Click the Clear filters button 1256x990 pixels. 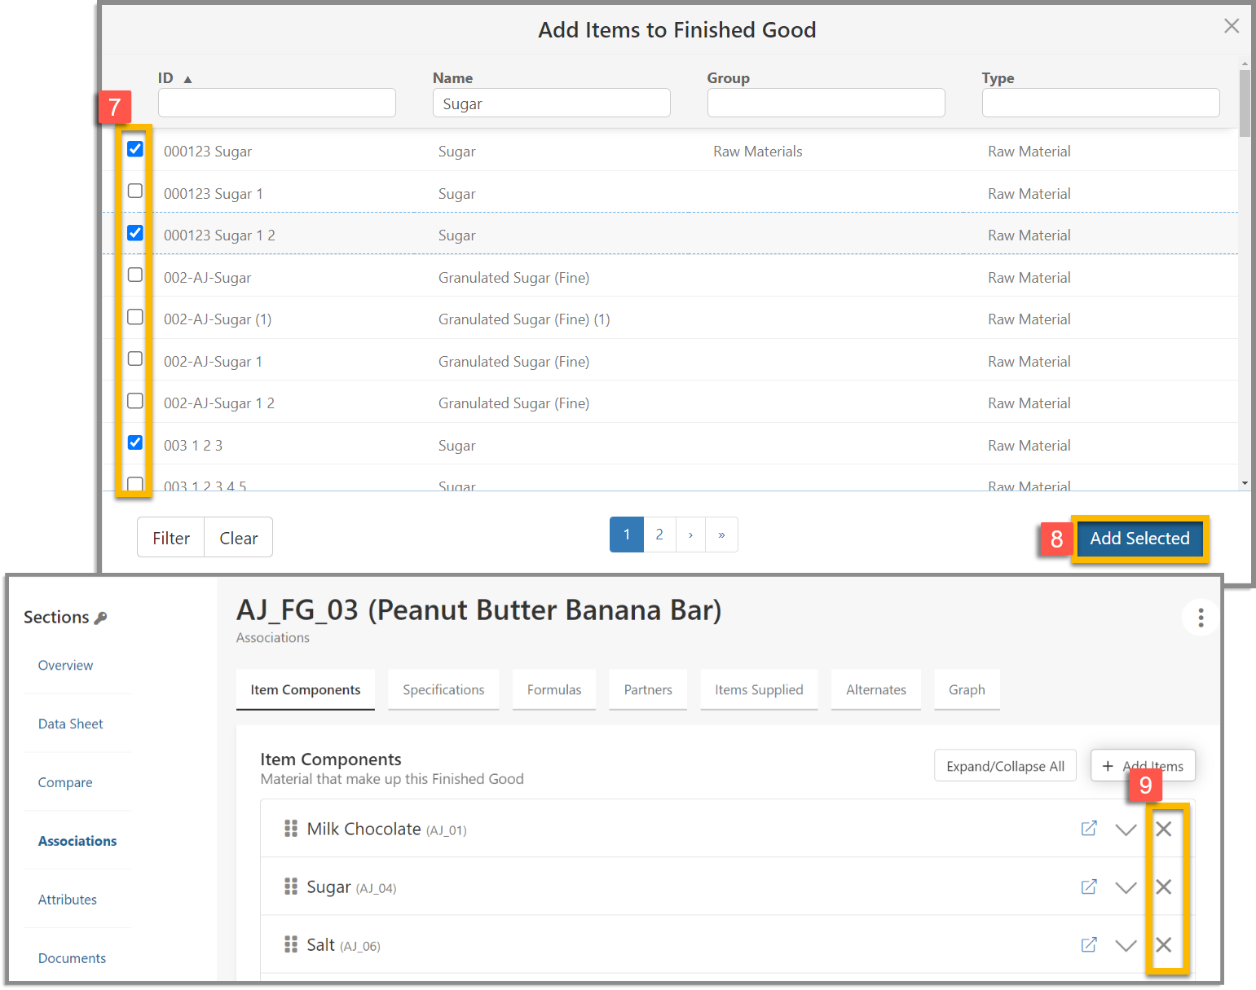[x=239, y=538]
